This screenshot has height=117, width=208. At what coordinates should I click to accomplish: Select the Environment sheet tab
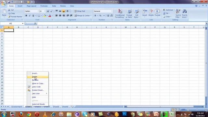point(17,107)
